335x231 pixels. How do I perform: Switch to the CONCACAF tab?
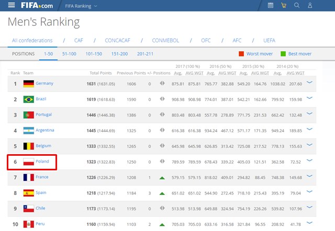coord(117,41)
